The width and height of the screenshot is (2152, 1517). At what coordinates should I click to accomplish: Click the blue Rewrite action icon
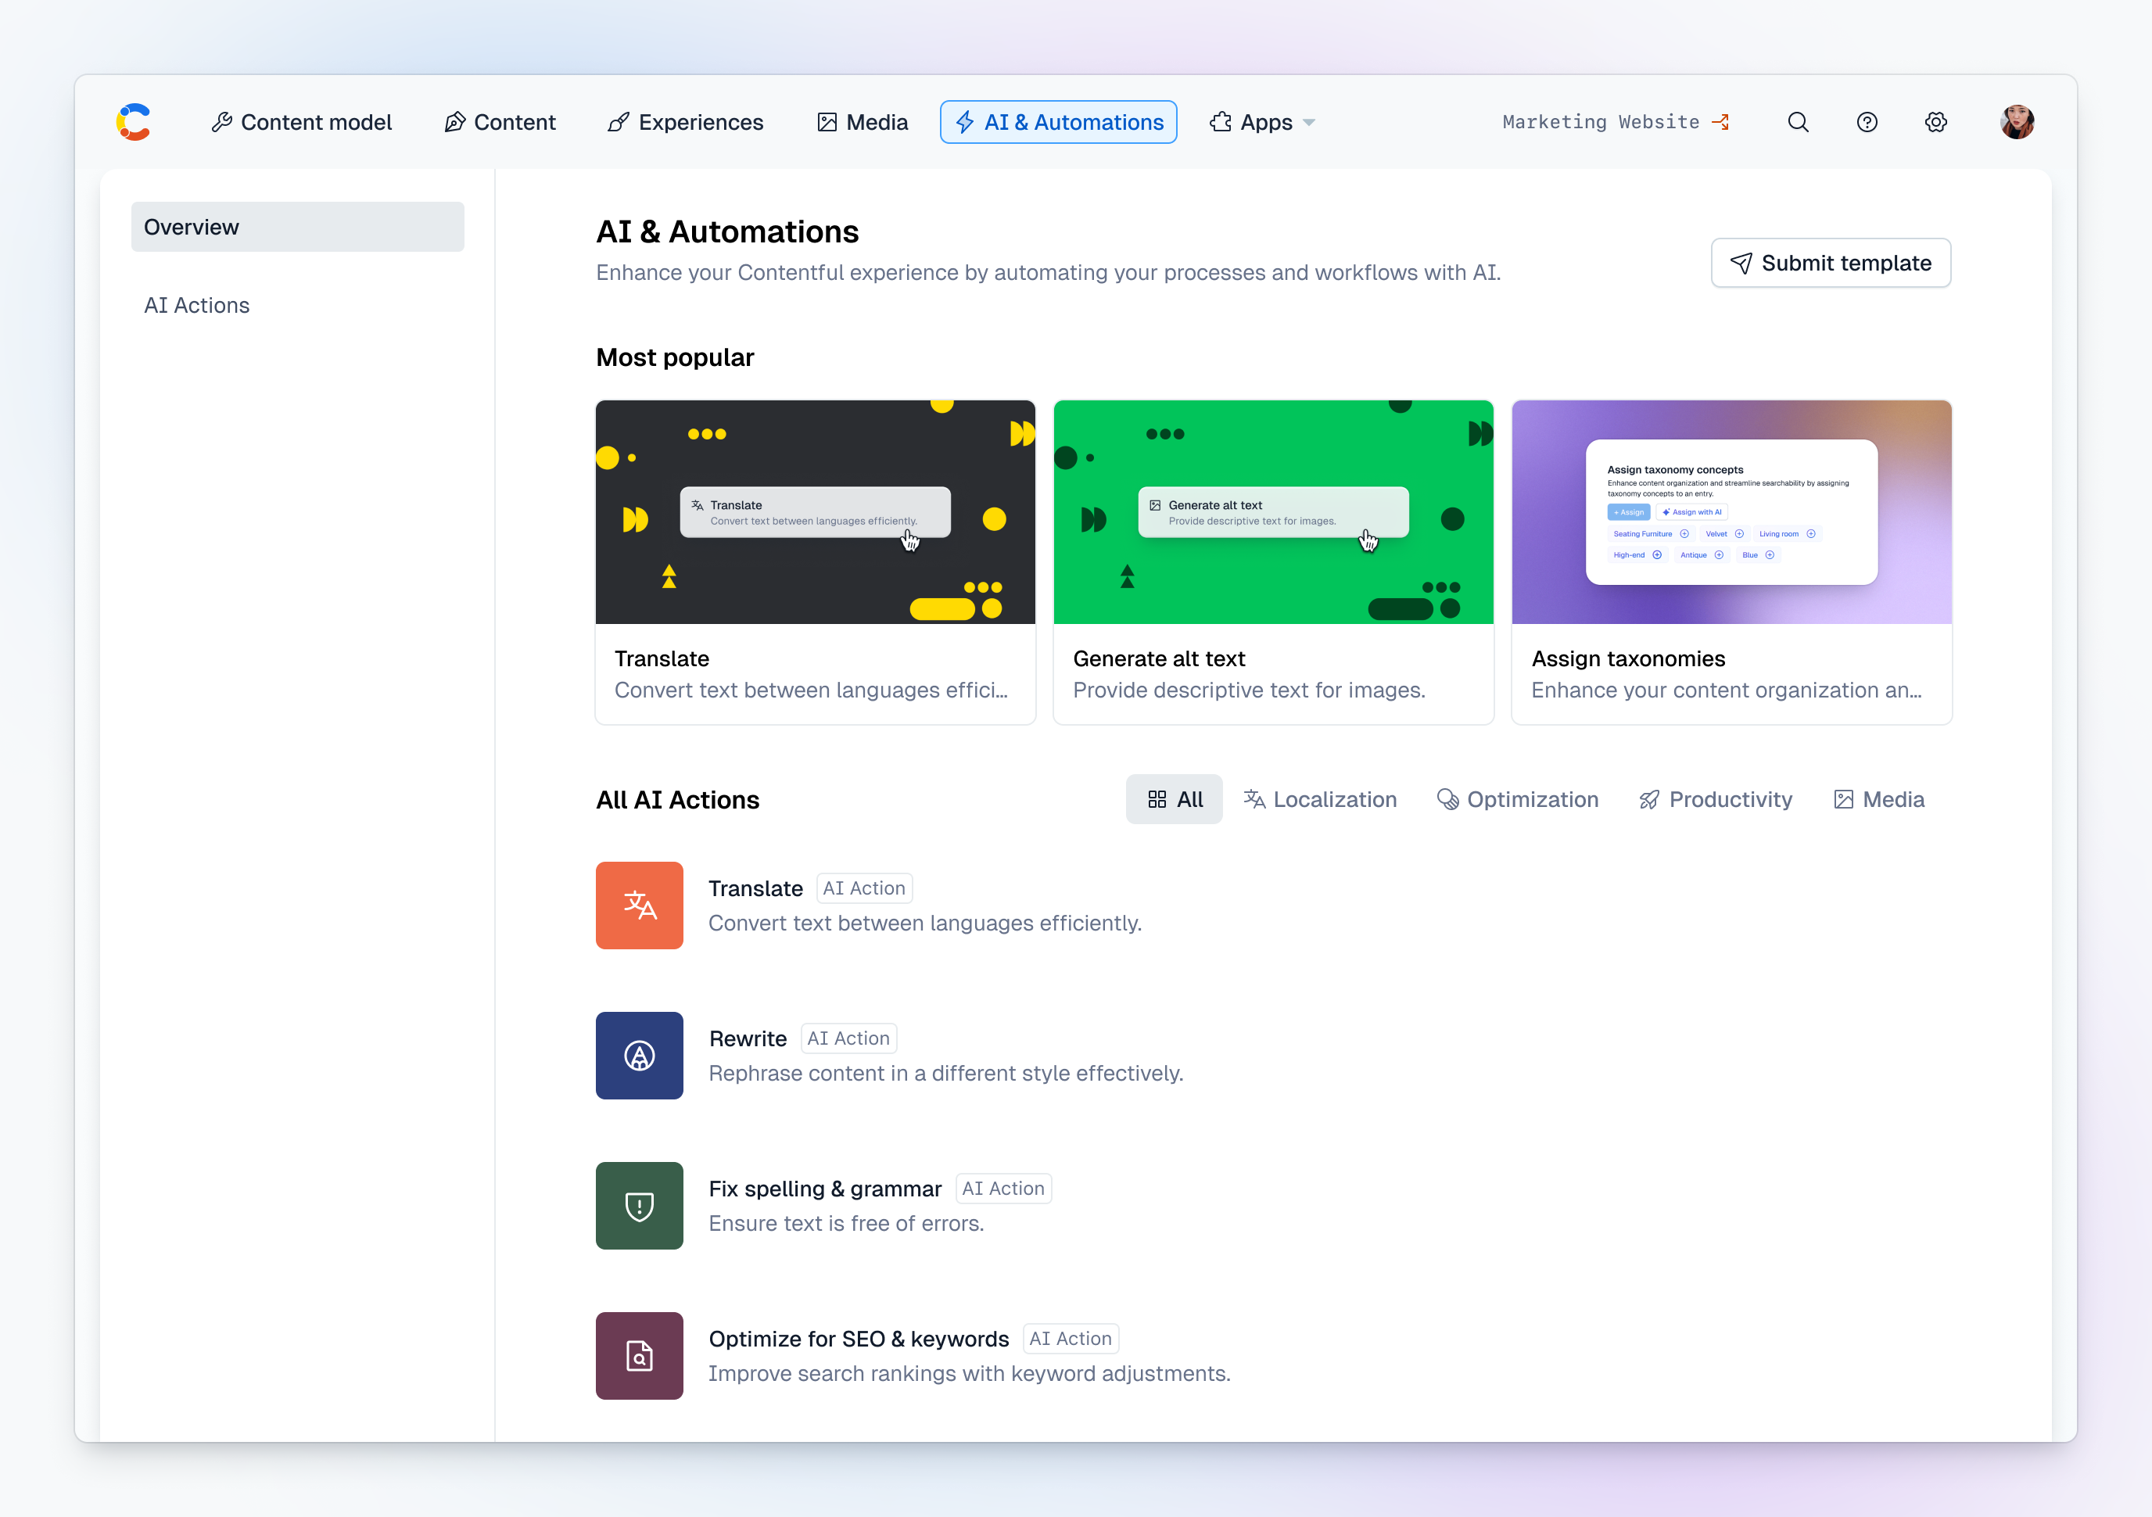point(639,1055)
